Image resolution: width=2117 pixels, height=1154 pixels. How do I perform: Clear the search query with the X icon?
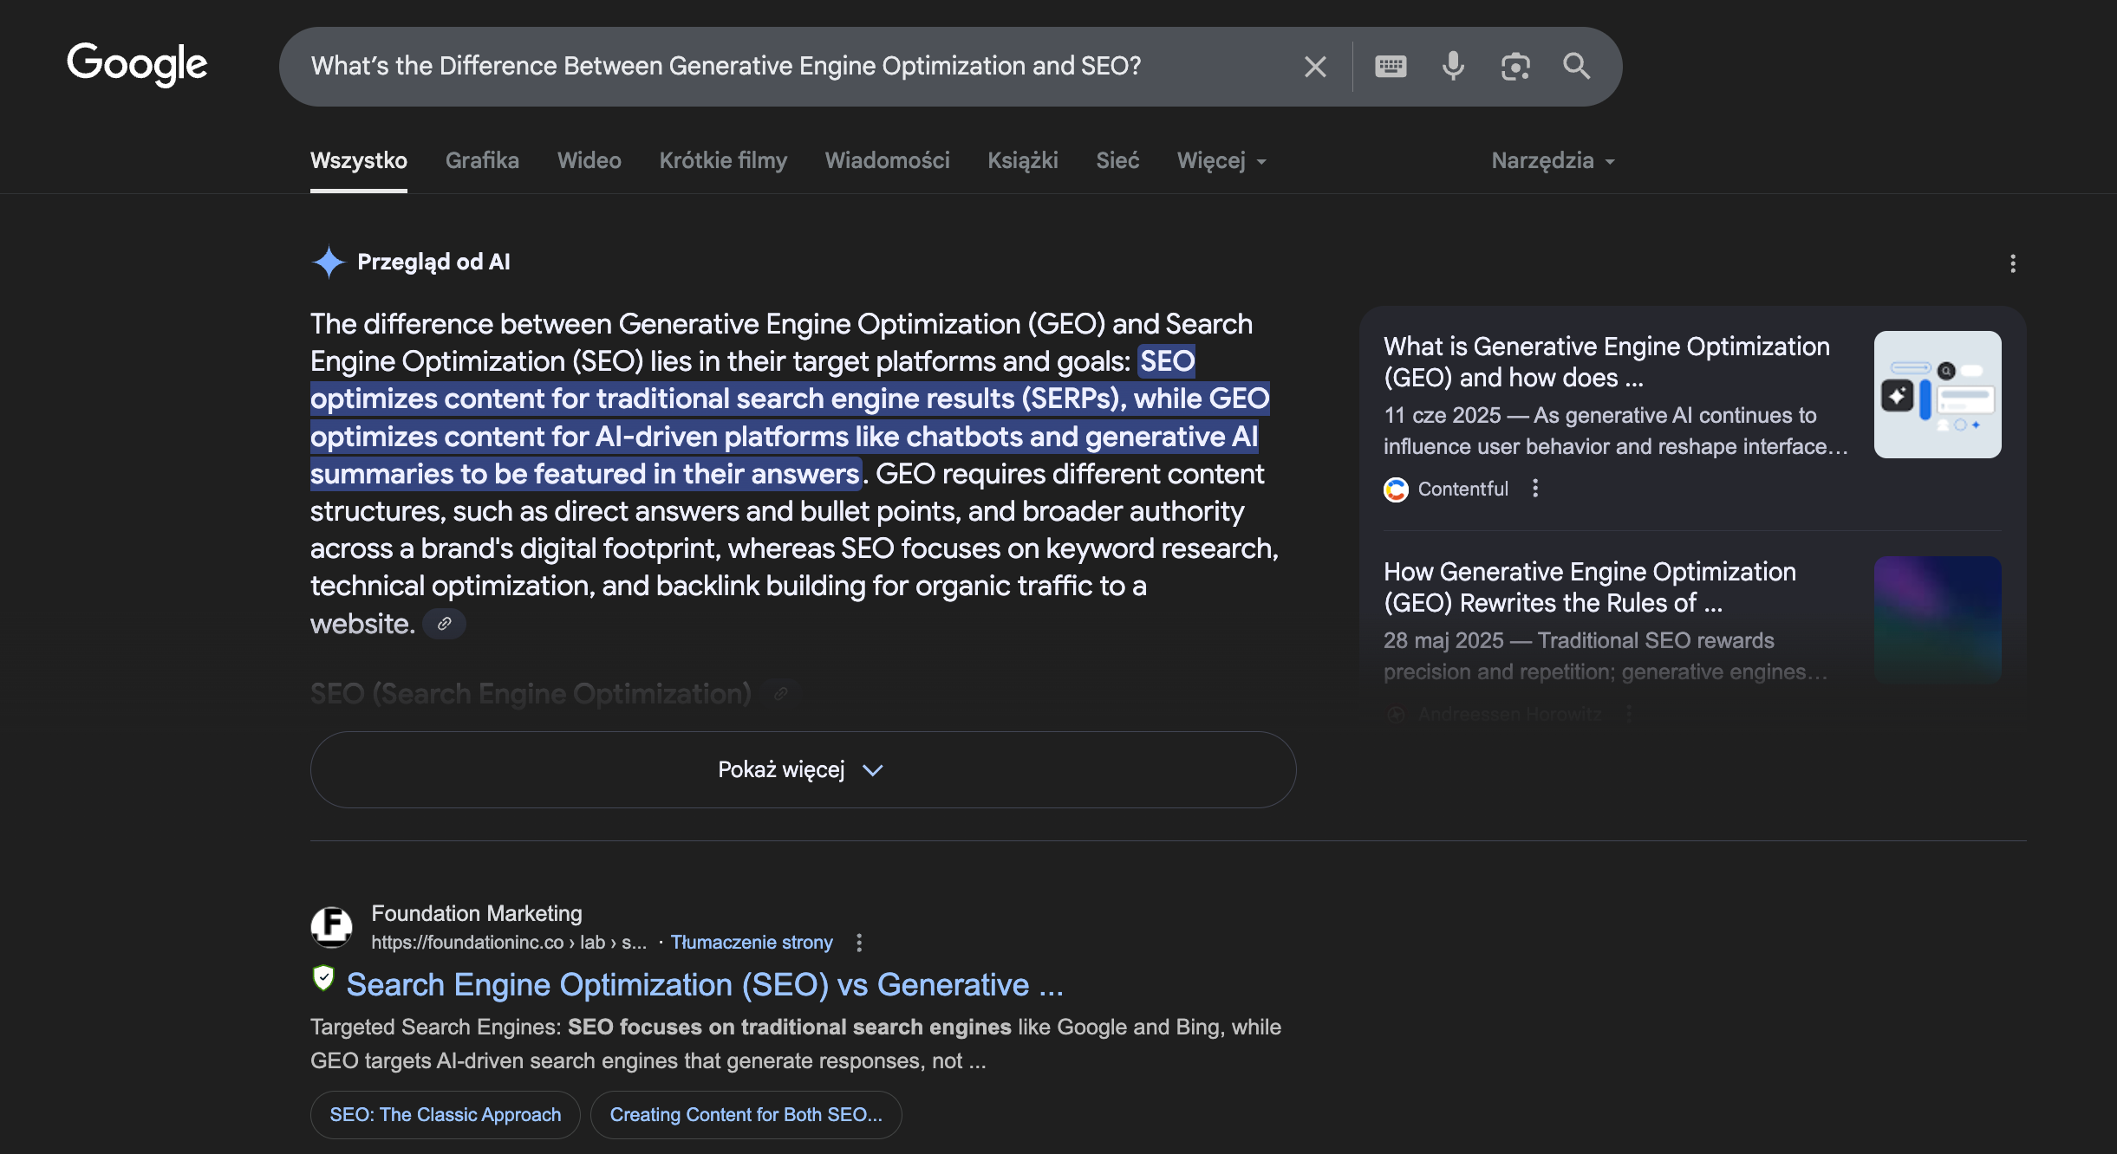point(1315,67)
